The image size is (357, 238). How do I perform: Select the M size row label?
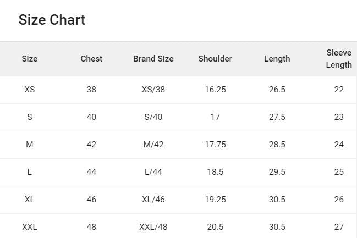pyautogui.click(x=30, y=145)
